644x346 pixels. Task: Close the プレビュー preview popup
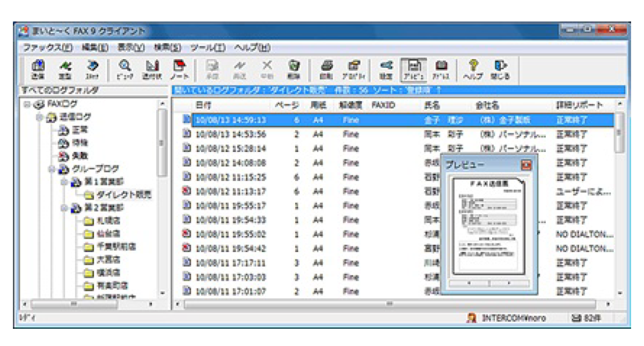point(526,164)
